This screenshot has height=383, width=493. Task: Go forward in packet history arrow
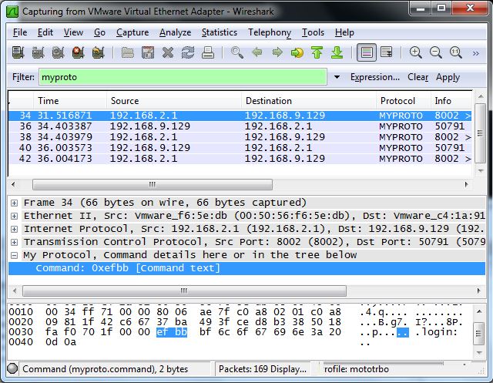coord(277,52)
